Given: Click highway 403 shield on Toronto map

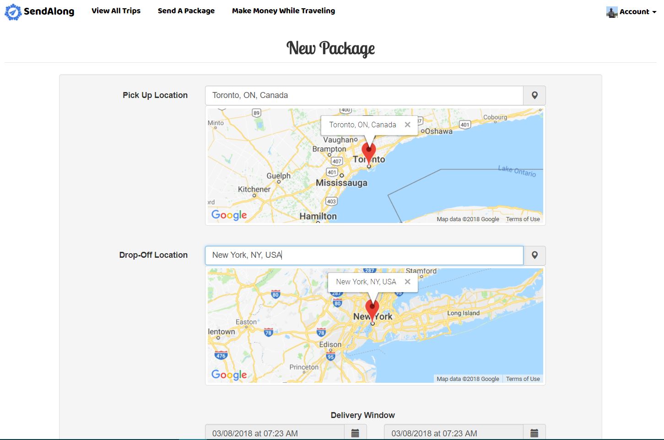Looking at the screenshot, I should pos(331,201).
